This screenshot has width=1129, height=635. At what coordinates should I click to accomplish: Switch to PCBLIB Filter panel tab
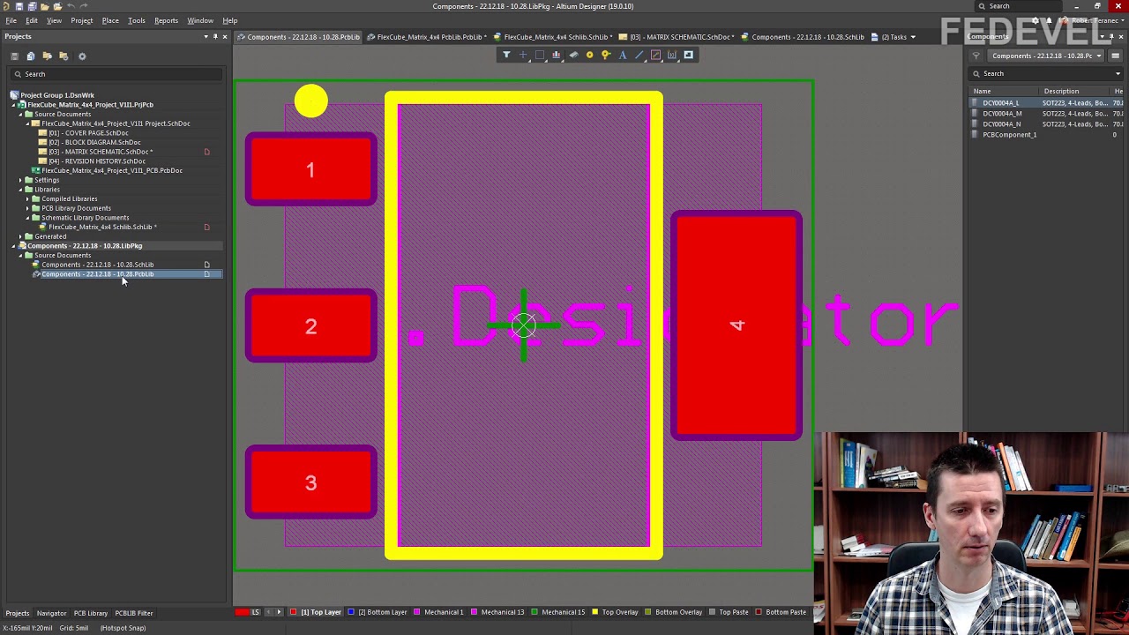click(134, 613)
